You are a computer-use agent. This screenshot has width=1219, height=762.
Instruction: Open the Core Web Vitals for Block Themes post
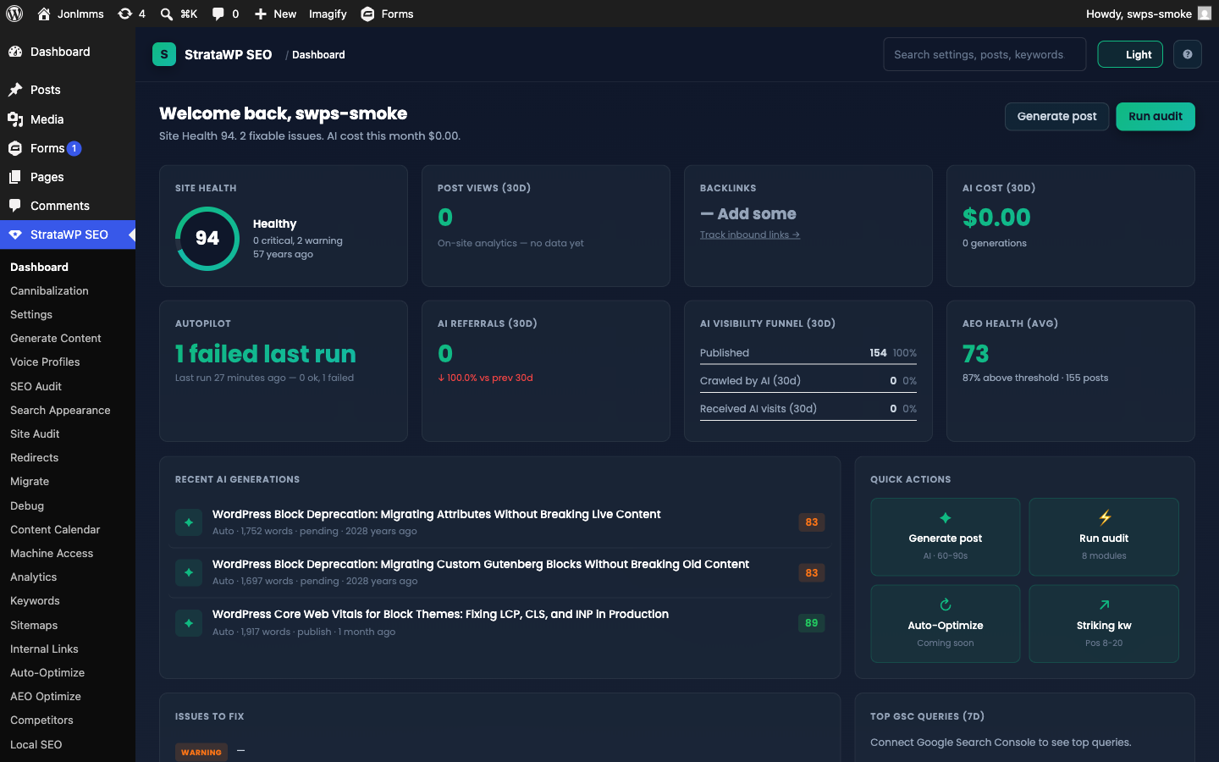[440, 614]
